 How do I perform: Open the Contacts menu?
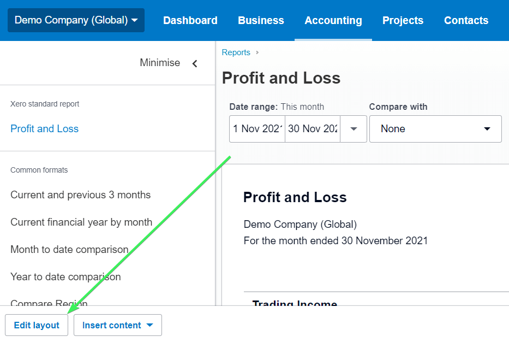pos(466,20)
